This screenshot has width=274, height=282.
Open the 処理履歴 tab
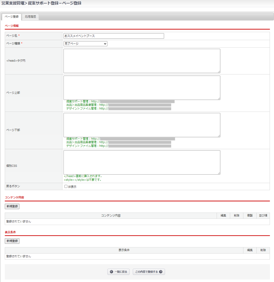pos(30,17)
